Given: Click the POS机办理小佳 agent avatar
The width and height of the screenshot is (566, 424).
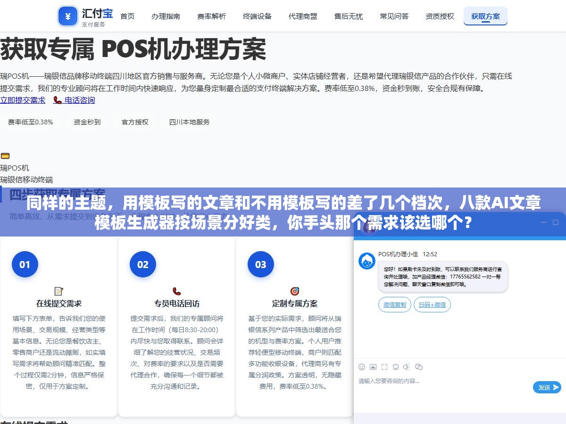Looking at the screenshot, I should pyautogui.click(x=367, y=261).
